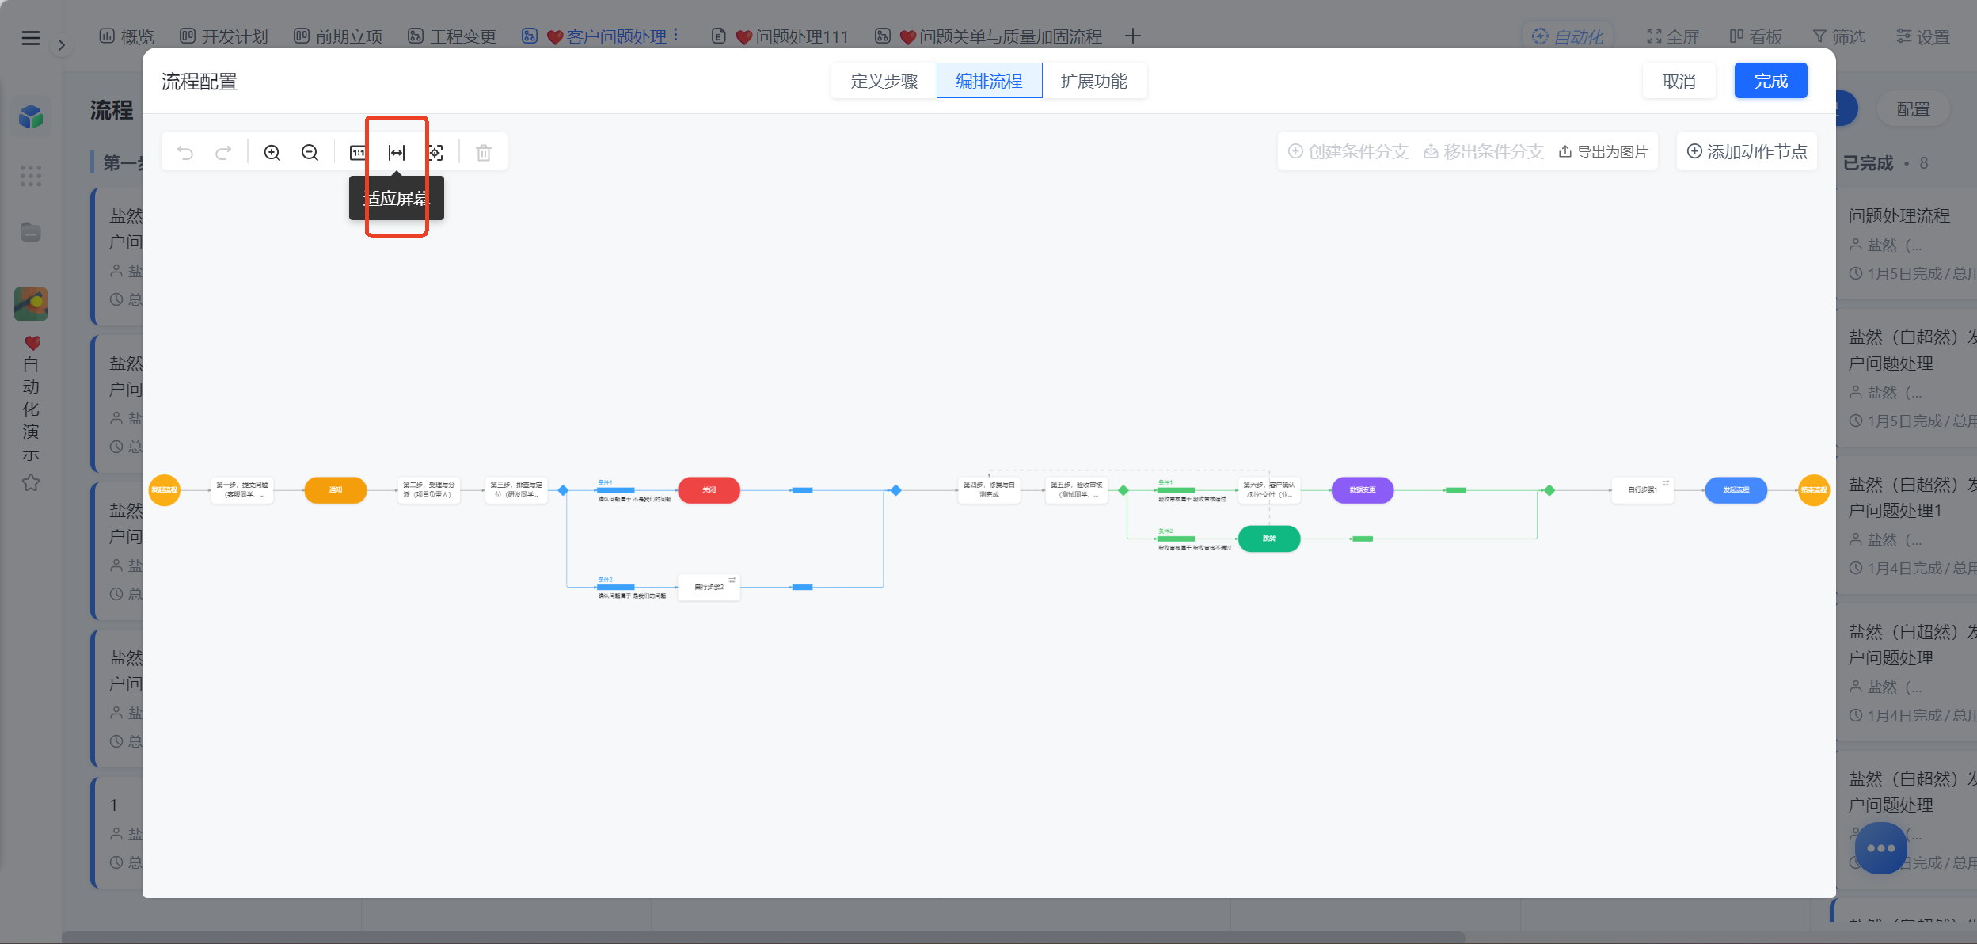Image resolution: width=1977 pixels, height=944 pixels.
Task: Click 取消 to cancel the flow config
Action: coord(1679,81)
